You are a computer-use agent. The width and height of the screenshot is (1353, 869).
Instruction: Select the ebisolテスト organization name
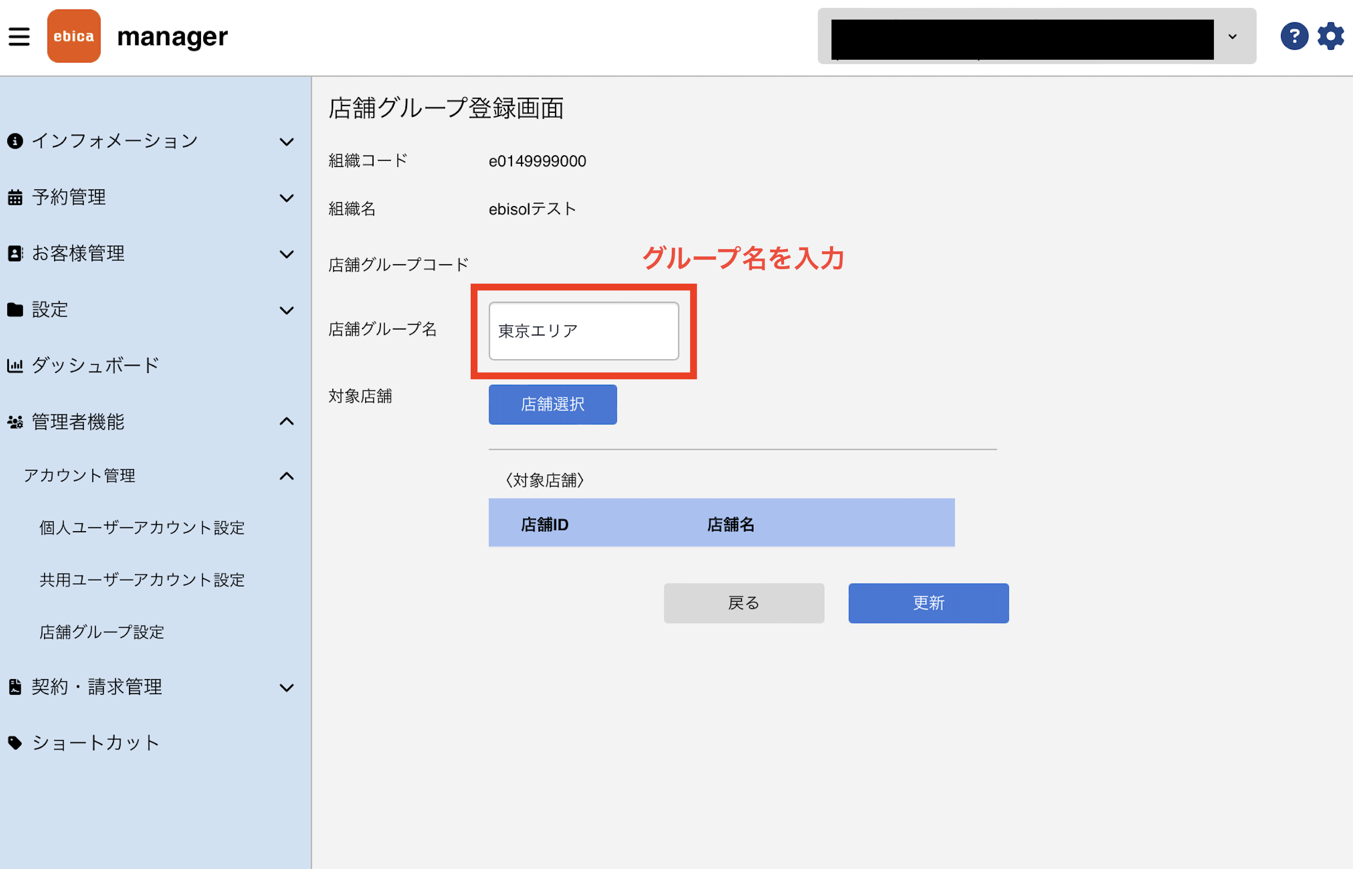tap(532, 209)
